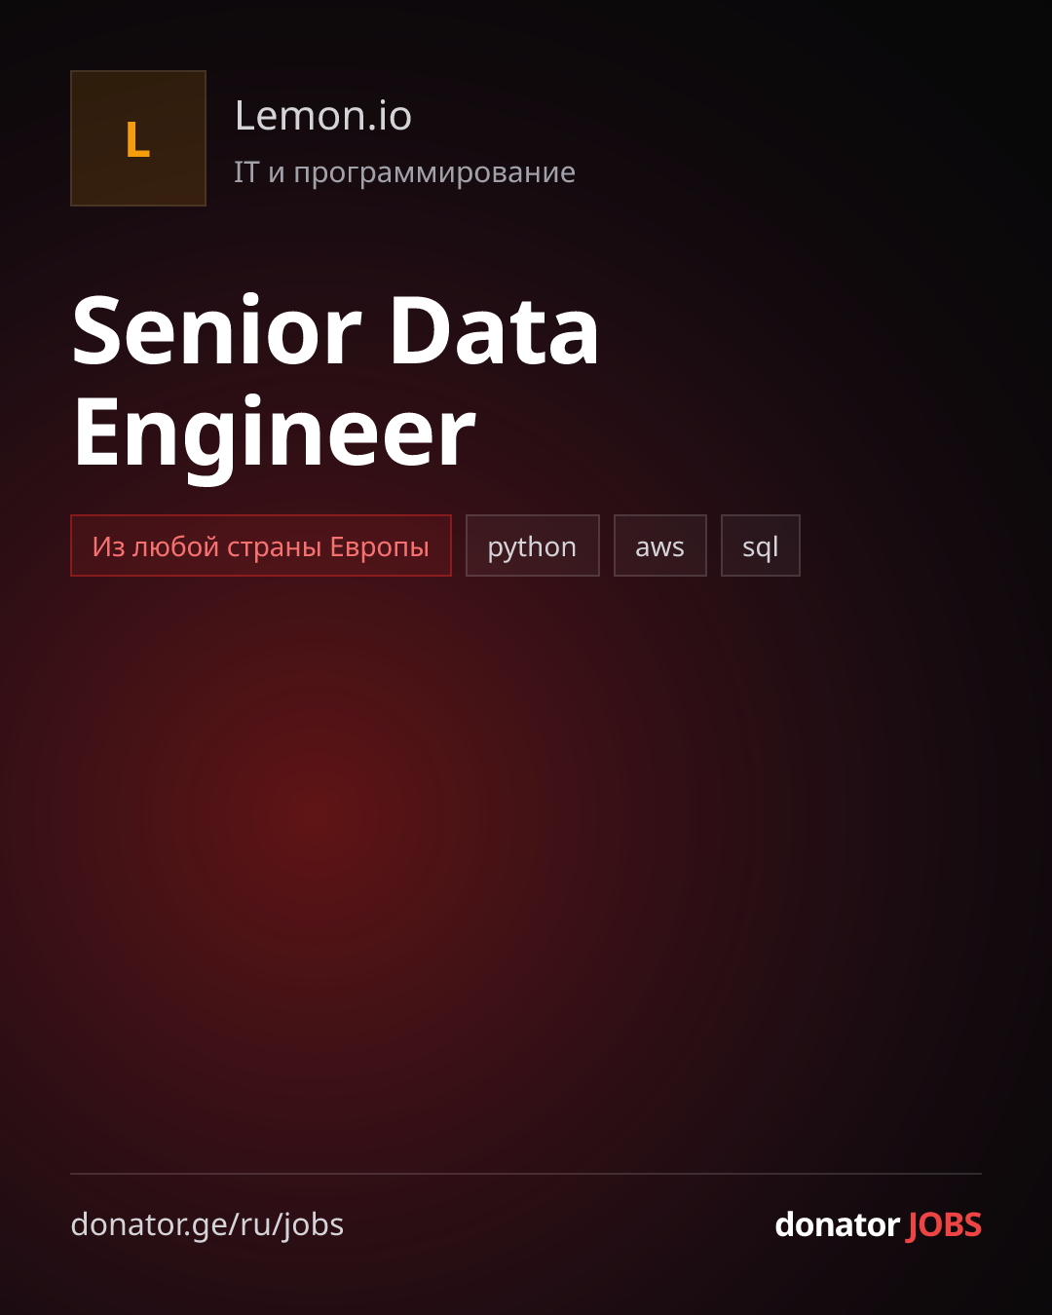Viewport: 1052px width, 1315px height.
Task: Click the word 'Европы' inside red tag
Action: [x=379, y=547]
